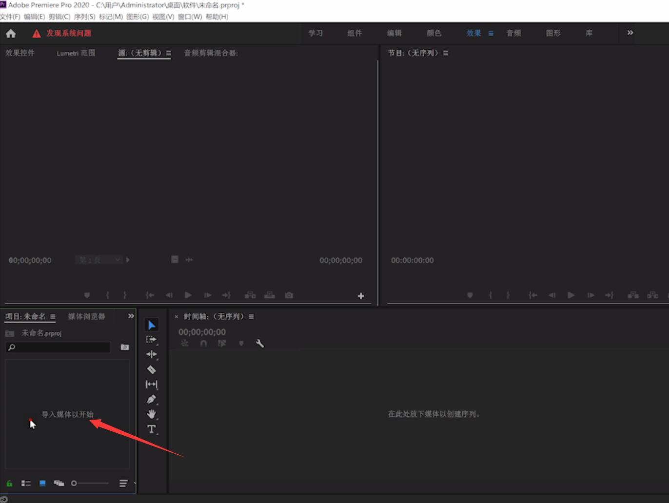Mark out point in Source monitor
The image size is (669, 503).
(x=125, y=295)
